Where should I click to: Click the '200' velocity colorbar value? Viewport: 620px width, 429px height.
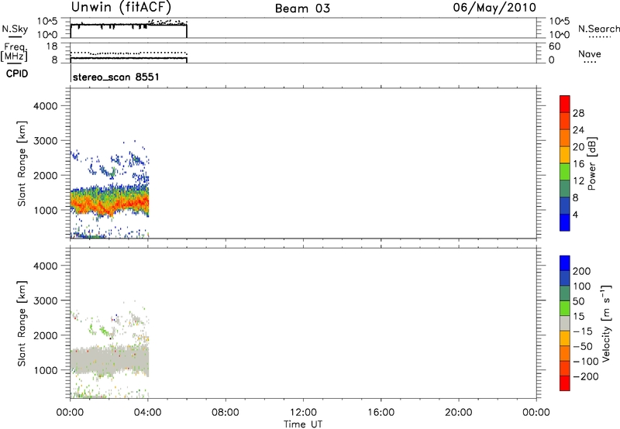582,271
